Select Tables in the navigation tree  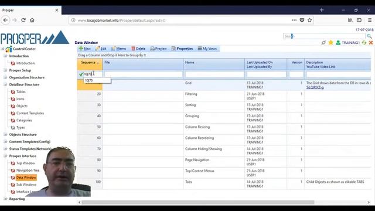(21, 92)
